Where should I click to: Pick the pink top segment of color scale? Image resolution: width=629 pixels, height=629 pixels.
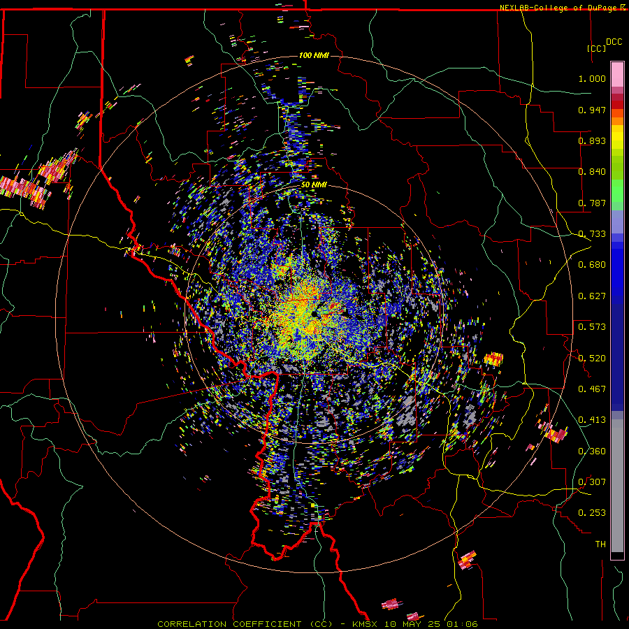coord(617,74)
